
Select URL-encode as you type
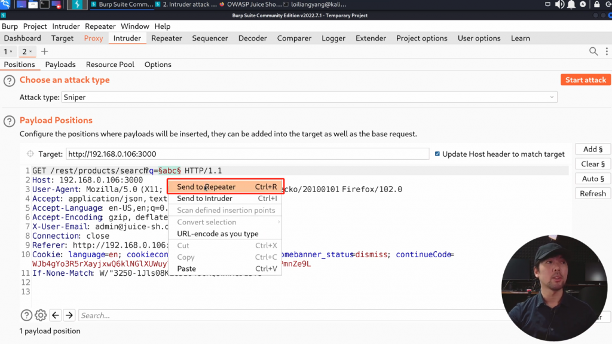(x=225, y=234)
